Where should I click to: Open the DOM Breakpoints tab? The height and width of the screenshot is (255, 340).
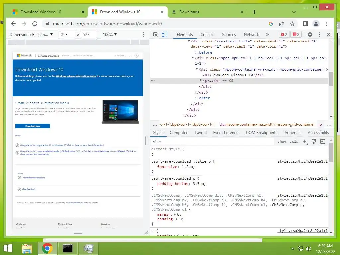(x=261, y=133)
